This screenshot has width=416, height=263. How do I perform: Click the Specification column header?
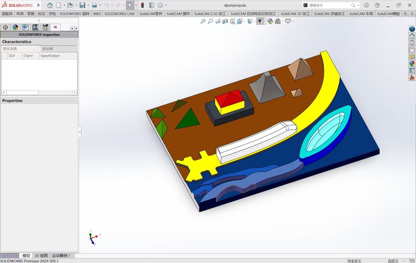point(58,56)
